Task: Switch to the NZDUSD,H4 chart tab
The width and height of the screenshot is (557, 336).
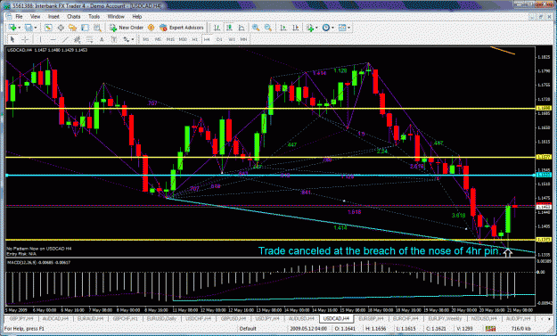Action: (x=484, y=318)
